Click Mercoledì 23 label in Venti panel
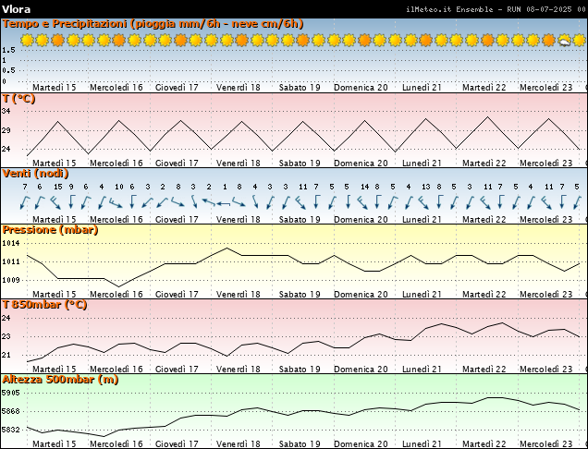This screenshot has height=449, width=588. [x=545, y=219]
